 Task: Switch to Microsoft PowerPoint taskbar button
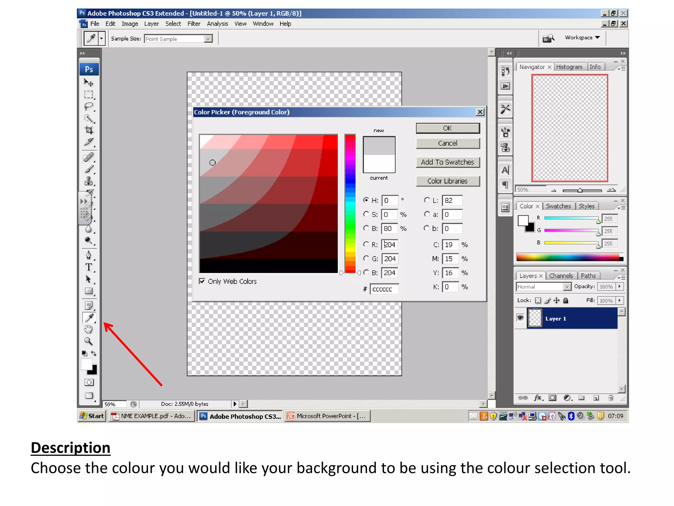pyautogui.click(x=327, y=416)
